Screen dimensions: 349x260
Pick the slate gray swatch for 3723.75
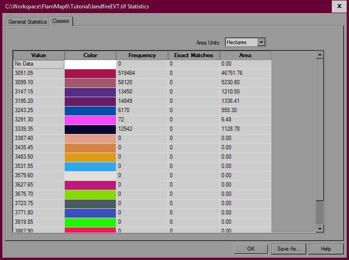tap(90, 204)
